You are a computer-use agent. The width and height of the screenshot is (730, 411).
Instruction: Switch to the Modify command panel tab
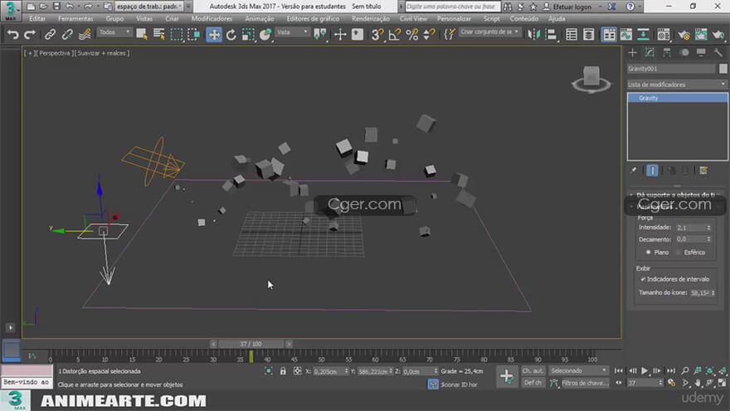point(650,52)
